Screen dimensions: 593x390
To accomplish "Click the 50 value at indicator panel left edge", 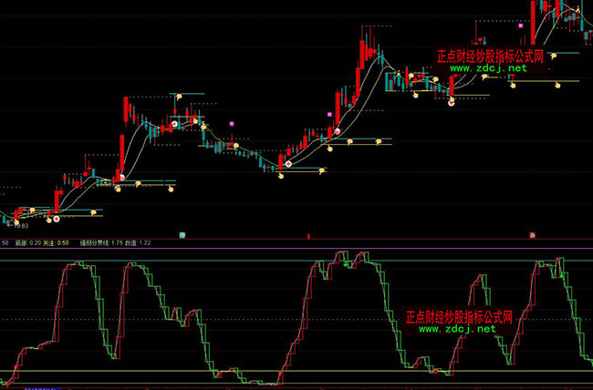I will click(4, 243).
